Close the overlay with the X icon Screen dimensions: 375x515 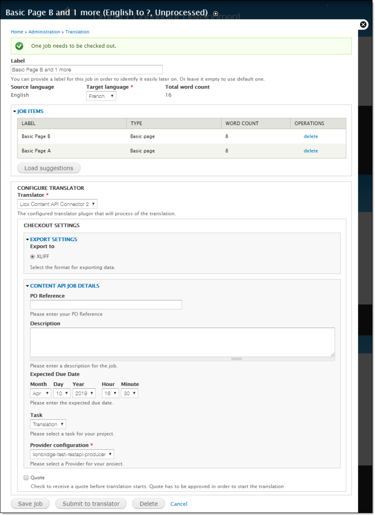(x=363, y=24)
